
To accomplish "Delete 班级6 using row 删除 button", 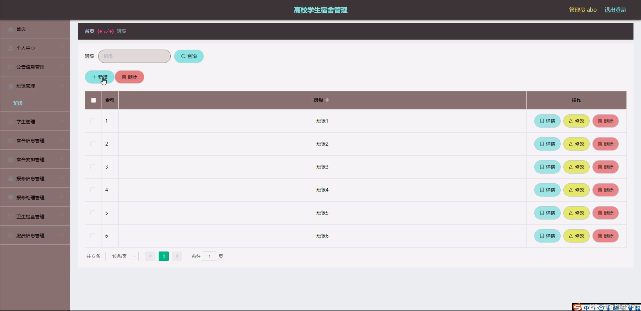I will click(x=605, y=236).
